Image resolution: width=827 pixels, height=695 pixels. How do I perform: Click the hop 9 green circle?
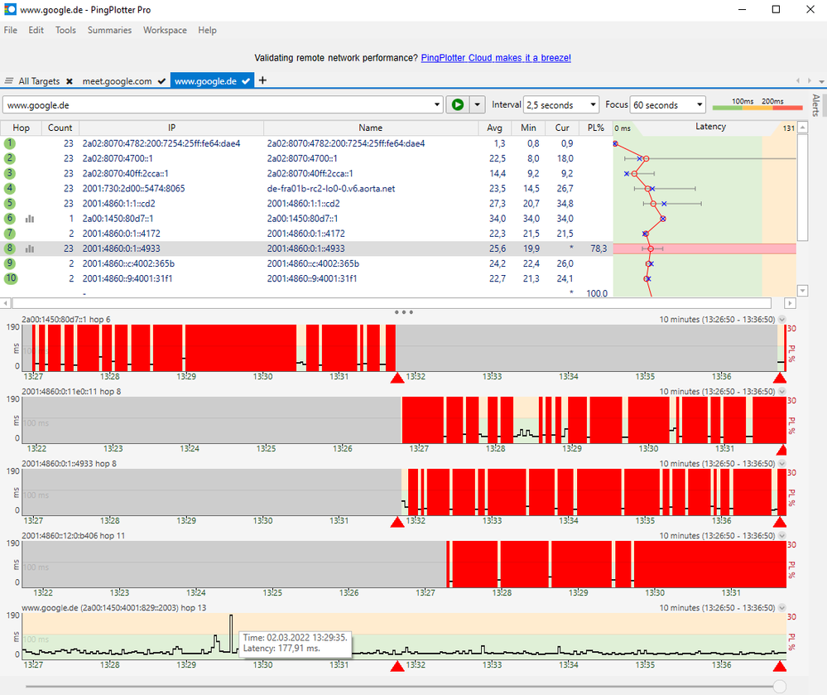point(9,263)
